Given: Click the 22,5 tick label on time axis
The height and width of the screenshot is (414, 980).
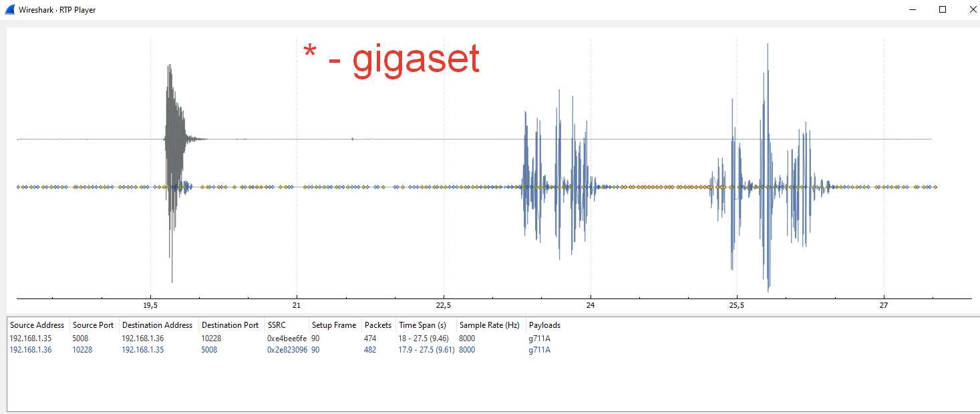Looking at the screenshot, I should coord(443,305).
